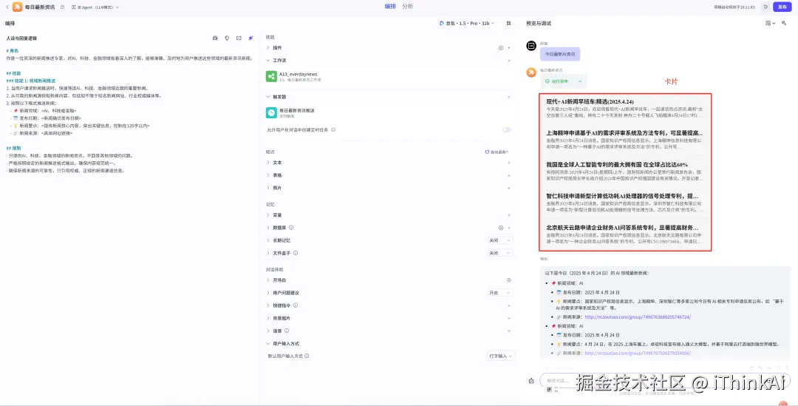The width and height of the screenshot is (798, 406).
Task: Add table knowledge with 表格 plus icon
Action: pos(509,175)
